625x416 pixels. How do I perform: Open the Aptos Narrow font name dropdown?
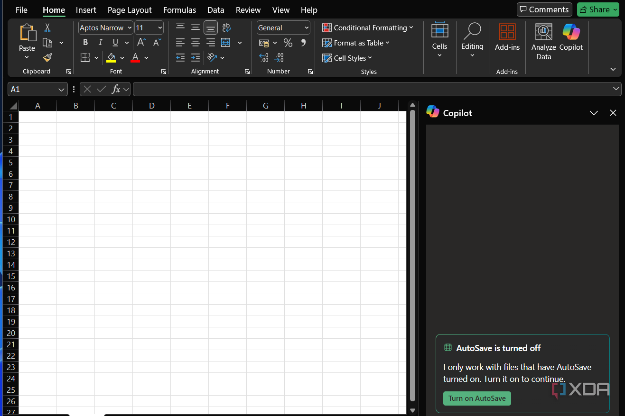click(x=130, y=28)
